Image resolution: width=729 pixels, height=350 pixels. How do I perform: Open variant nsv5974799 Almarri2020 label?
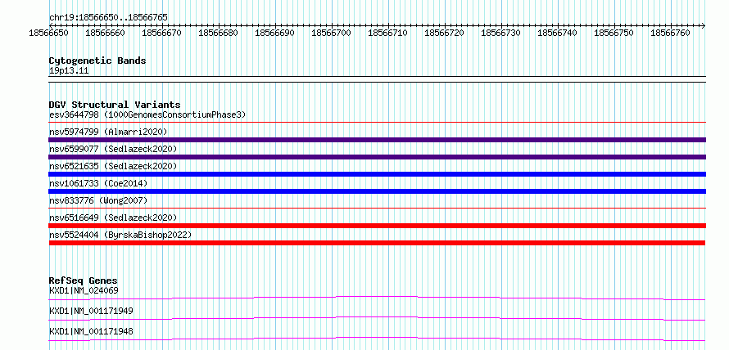[108, 132]
